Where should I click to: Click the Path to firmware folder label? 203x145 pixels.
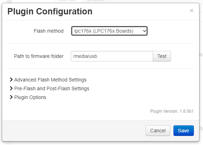(39, 56)
